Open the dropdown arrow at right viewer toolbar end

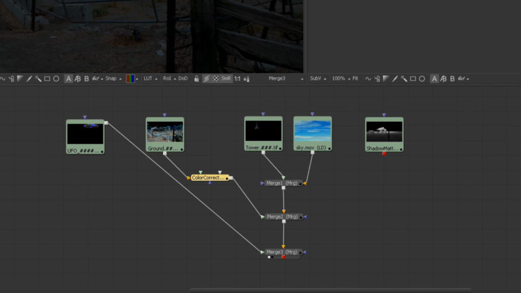click(x=468, y=79)
